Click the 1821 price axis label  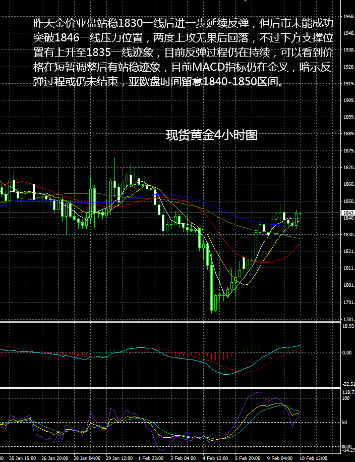click(x=349, y=251)
